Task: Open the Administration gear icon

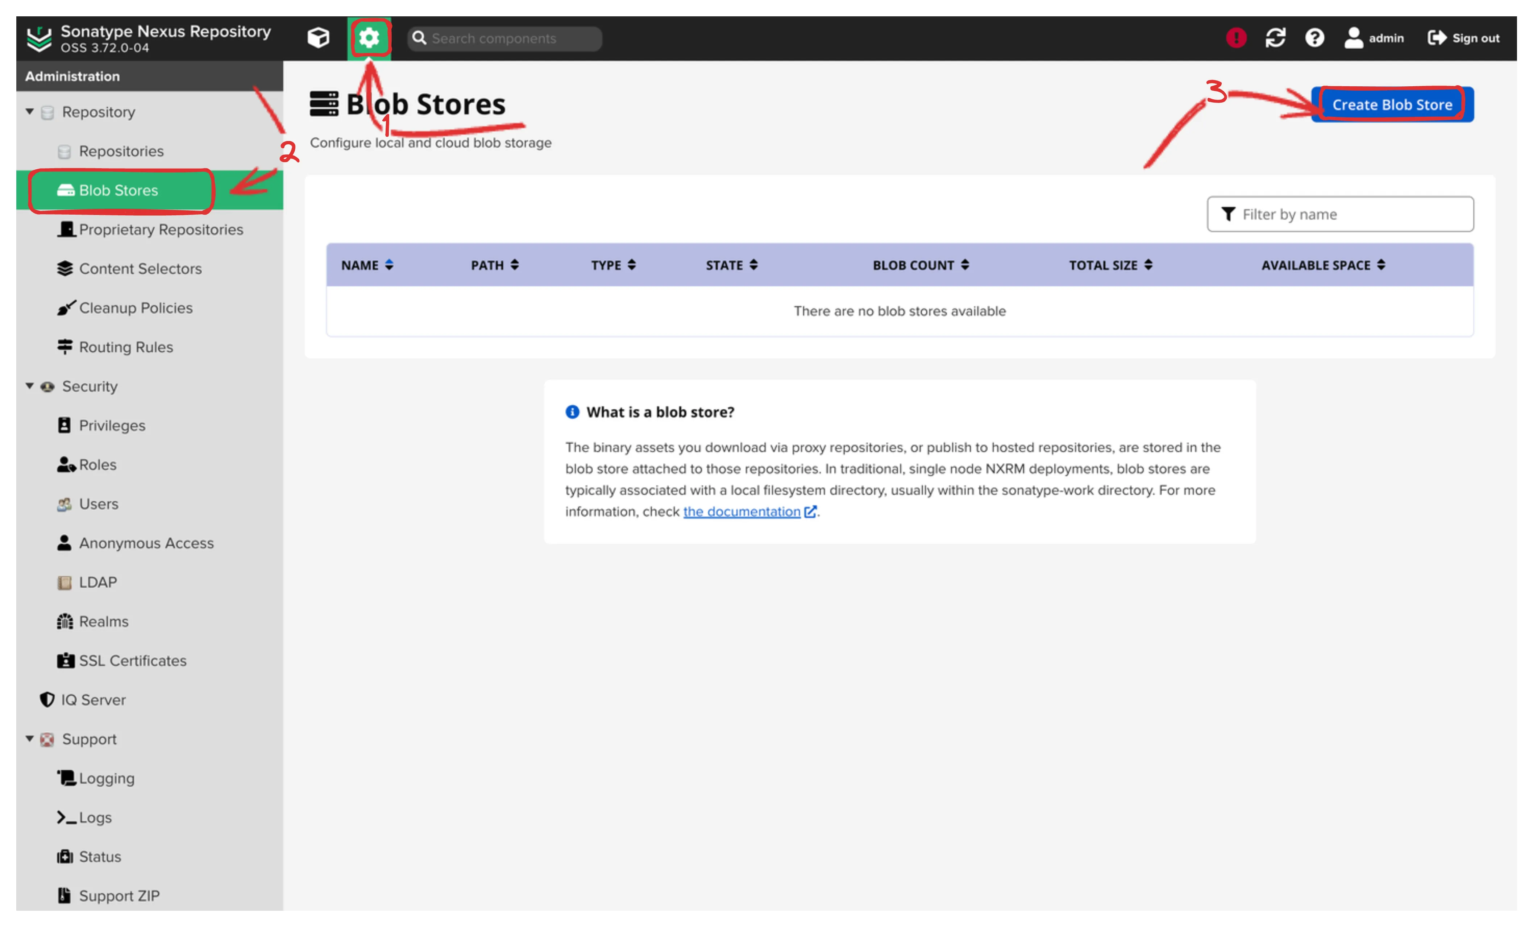Action: (x=369, y=38)
